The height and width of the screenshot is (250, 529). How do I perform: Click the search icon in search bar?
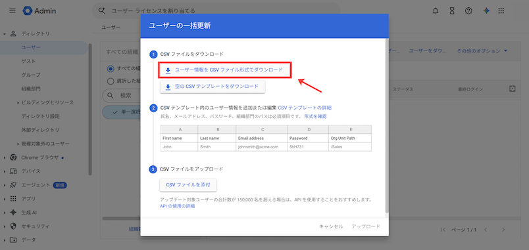(101, 10)
